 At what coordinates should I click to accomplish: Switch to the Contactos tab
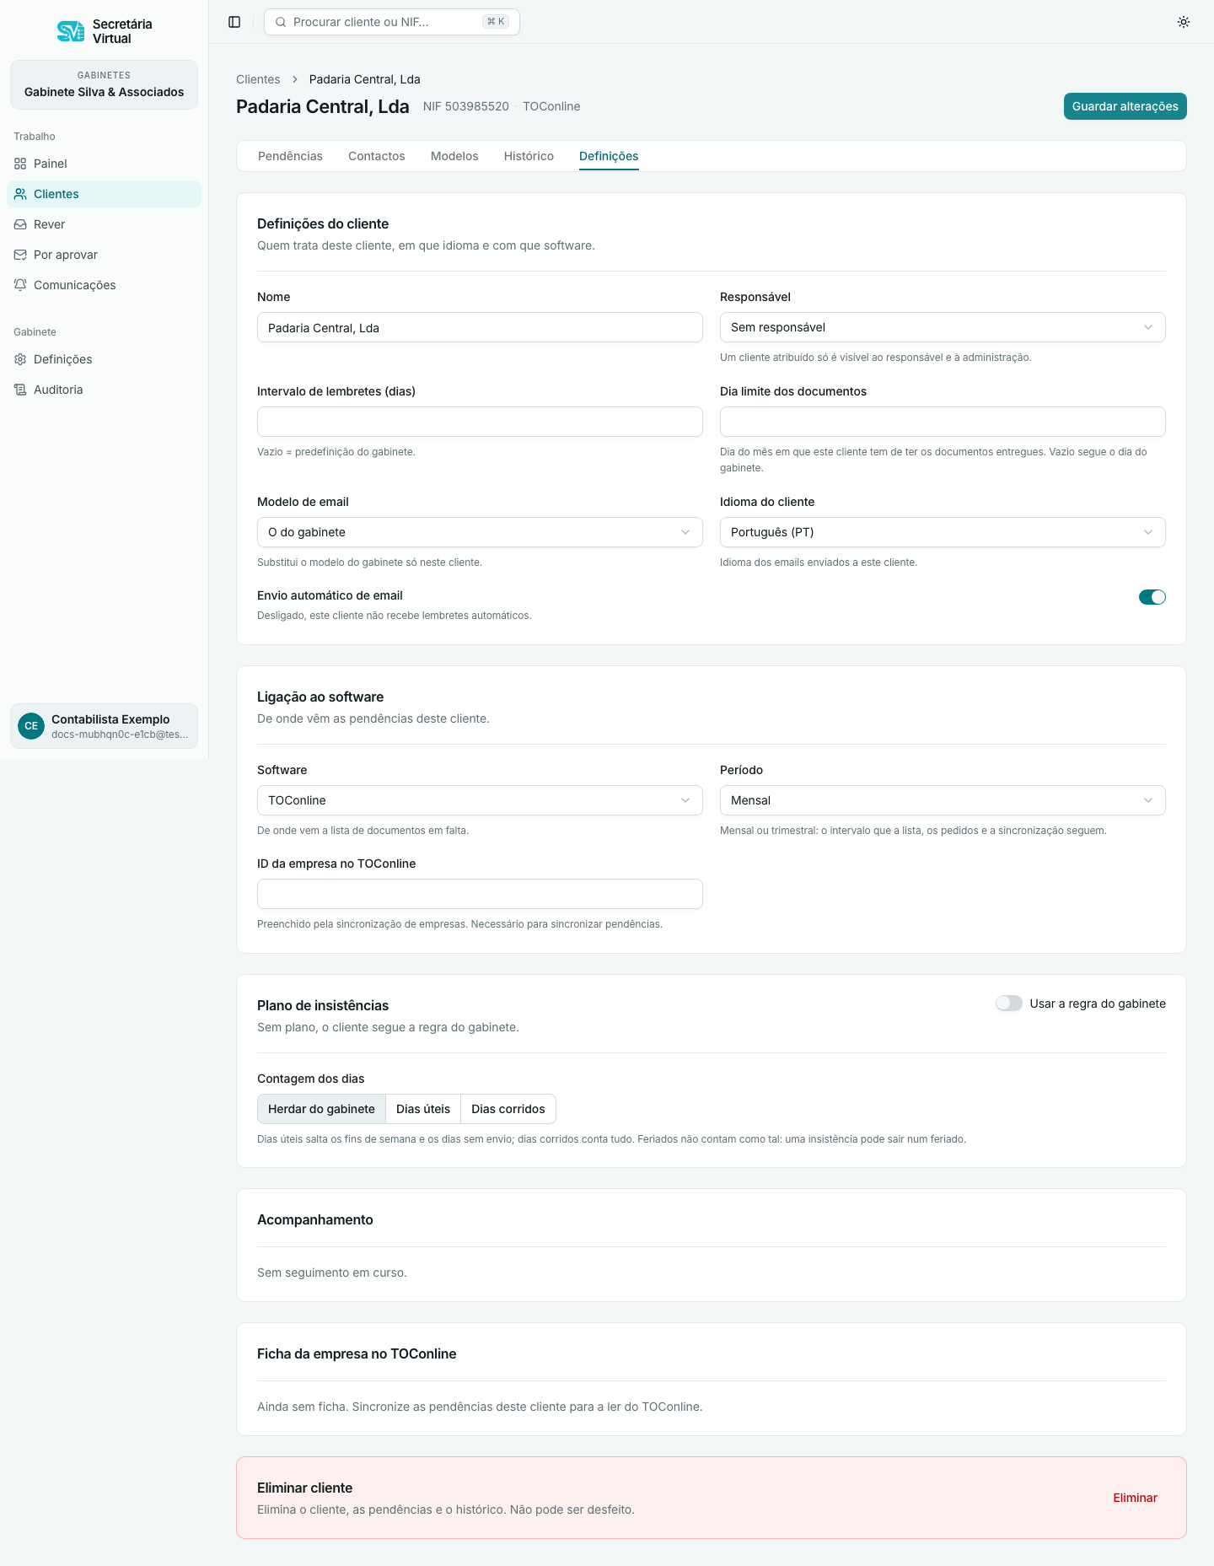376,156
